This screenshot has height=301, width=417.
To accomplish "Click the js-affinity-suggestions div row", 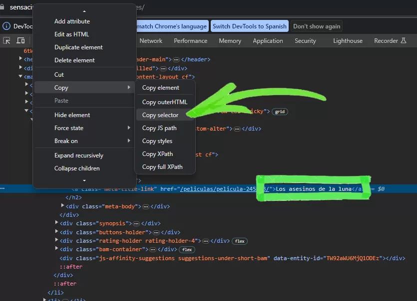I will [232, 258].
